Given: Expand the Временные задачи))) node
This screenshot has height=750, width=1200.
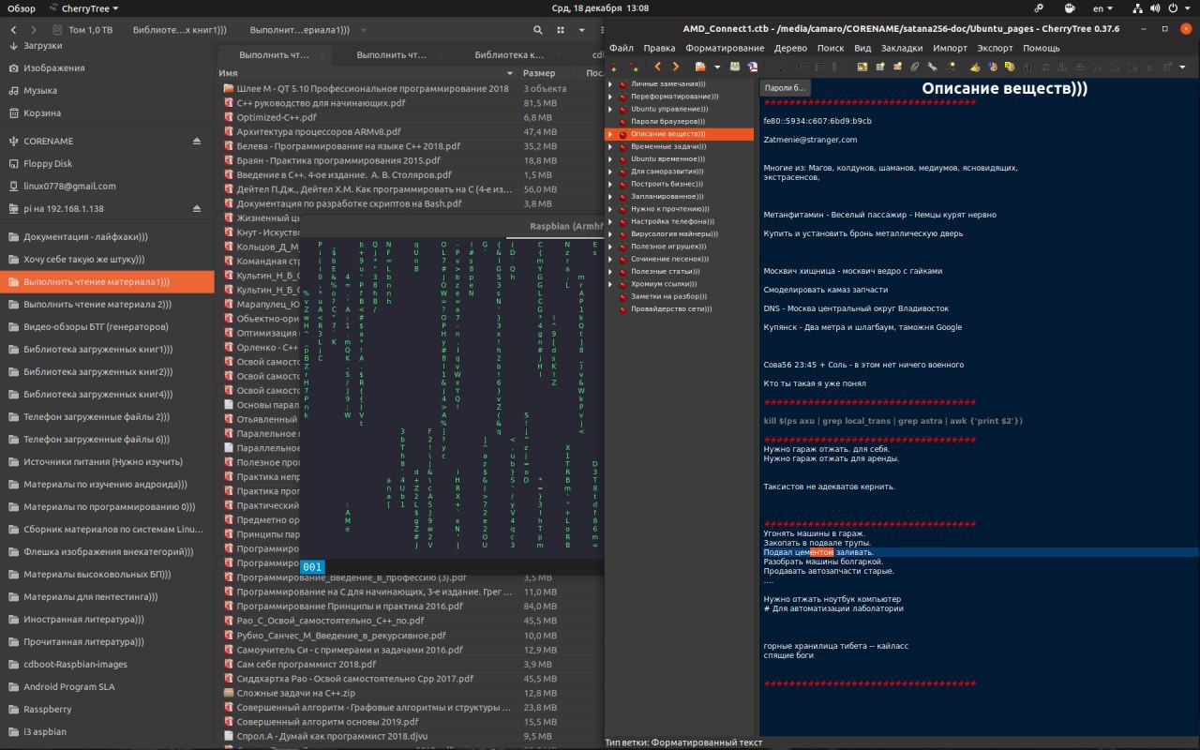Looking at the screenshot, I should point(610,146).
